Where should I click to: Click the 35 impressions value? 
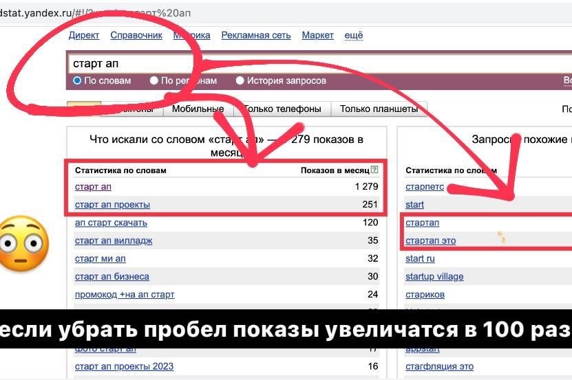[373, 241]
